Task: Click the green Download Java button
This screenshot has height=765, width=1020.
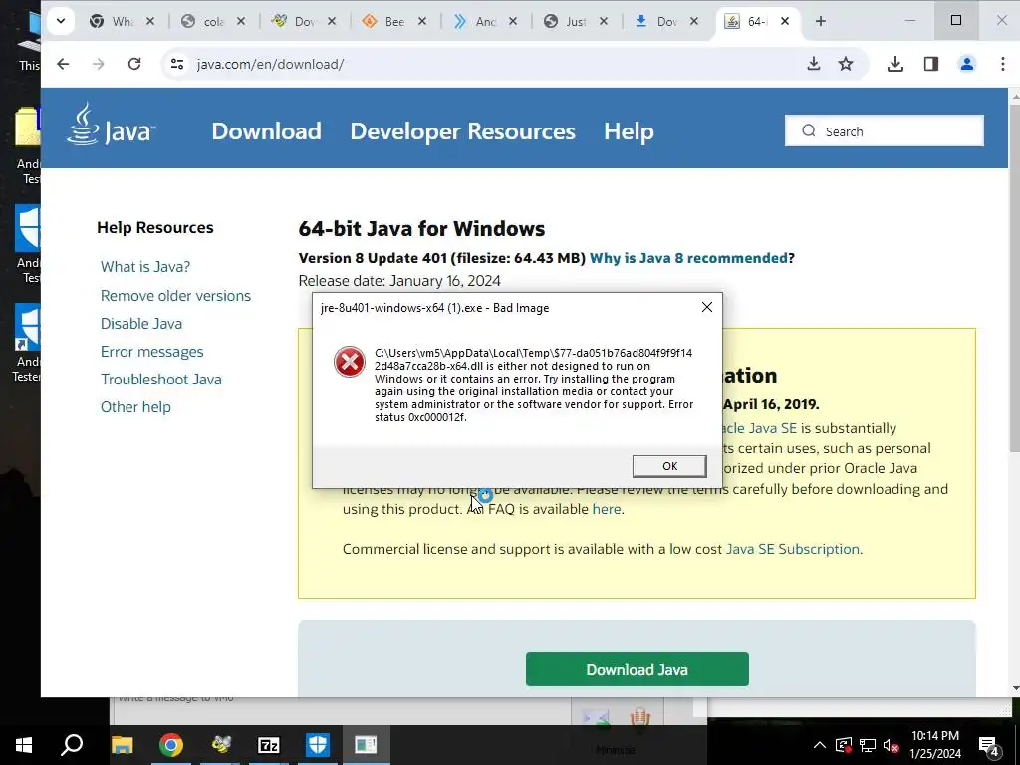Action: coord(637,669)
